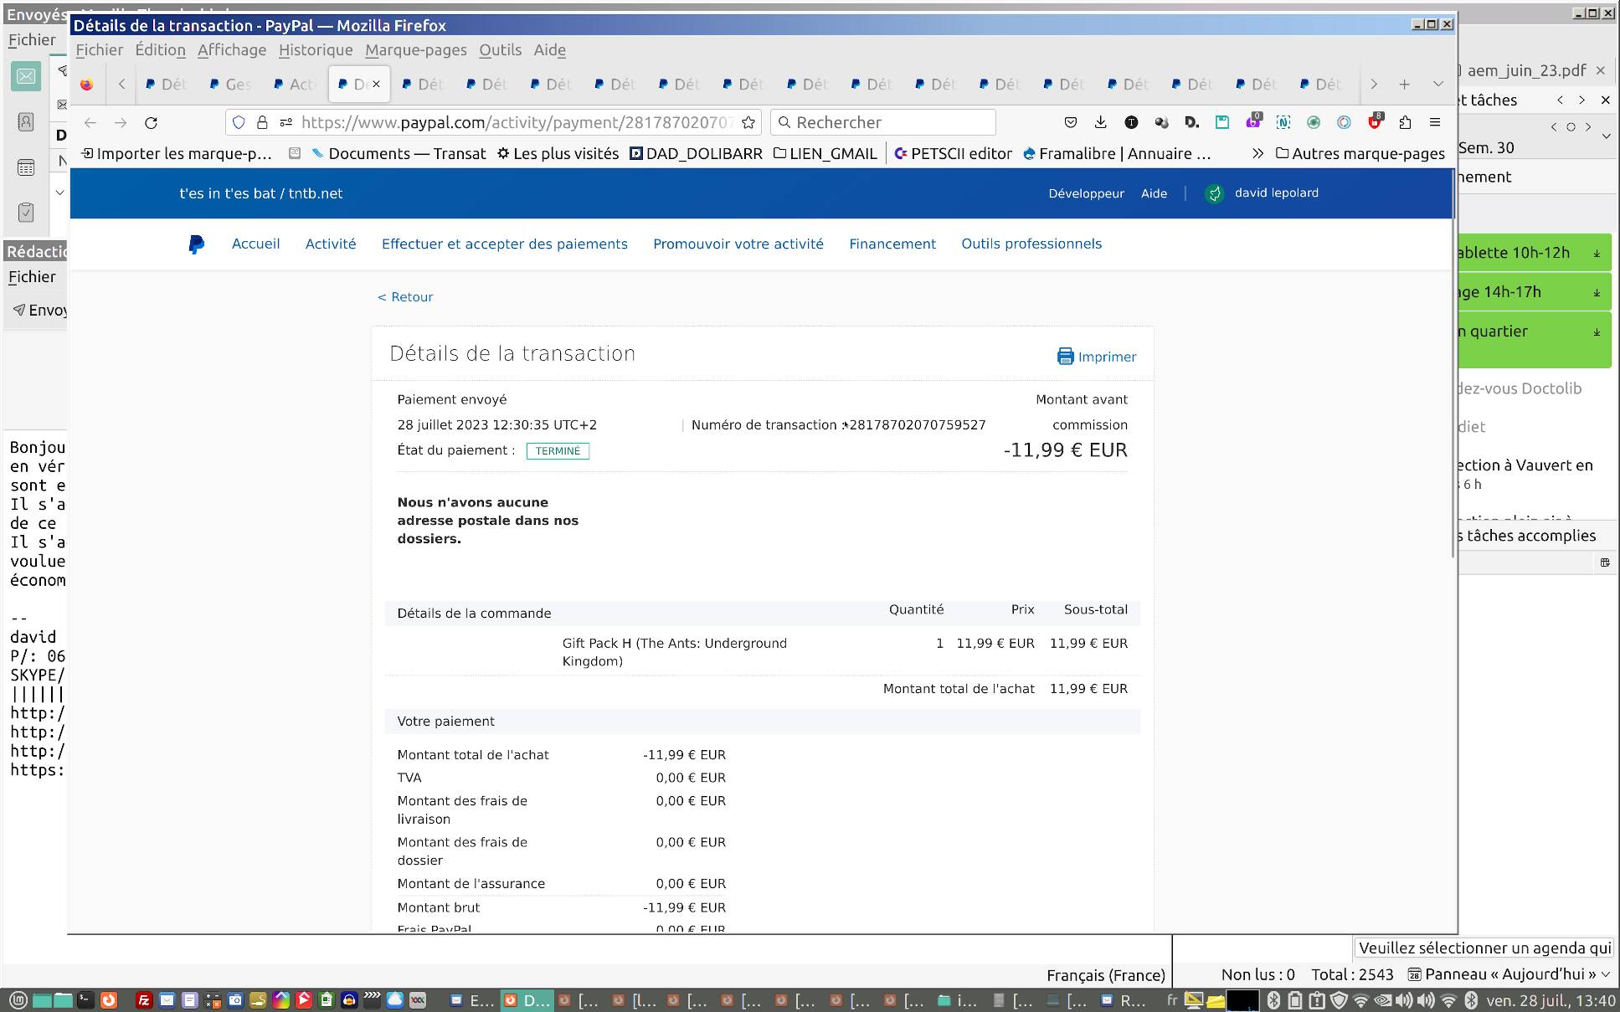Open the Firefox hamburger application menu
The image size is (1620, 1012).
pyautogui.click(x=1435, y=123)
